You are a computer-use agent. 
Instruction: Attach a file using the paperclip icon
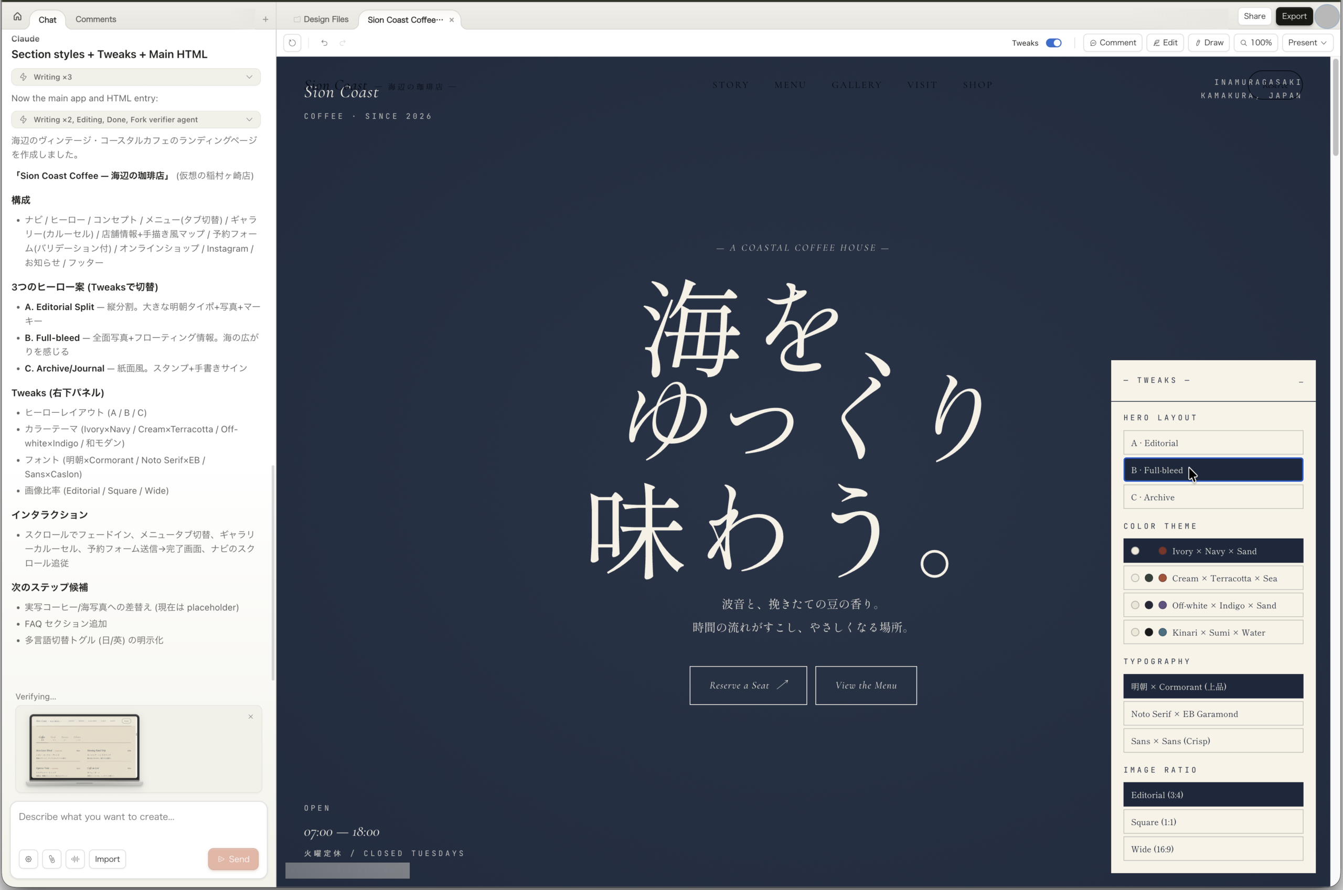(x=51, y=859)
